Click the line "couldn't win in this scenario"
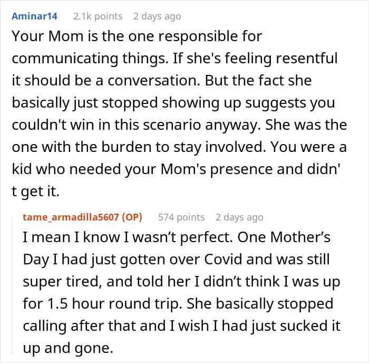369x363 pixels. click(x=179, y=126)
